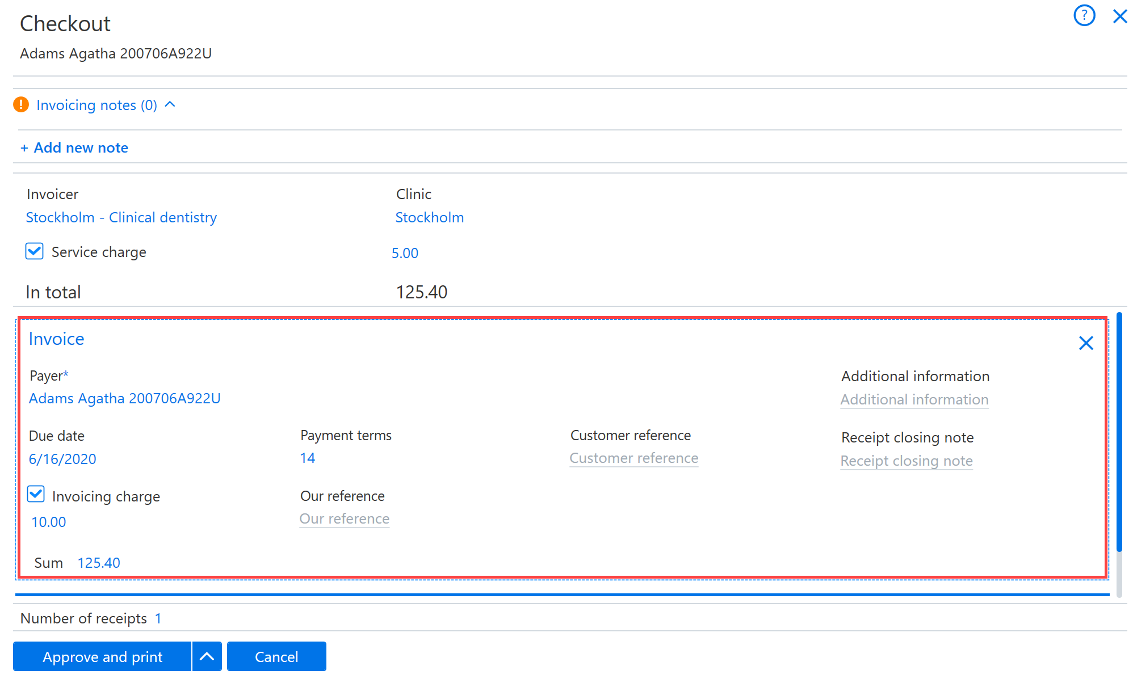This screenshot has height=679, width=1133.
Task: Click the Our reference input field
Action: click(345, 519)
